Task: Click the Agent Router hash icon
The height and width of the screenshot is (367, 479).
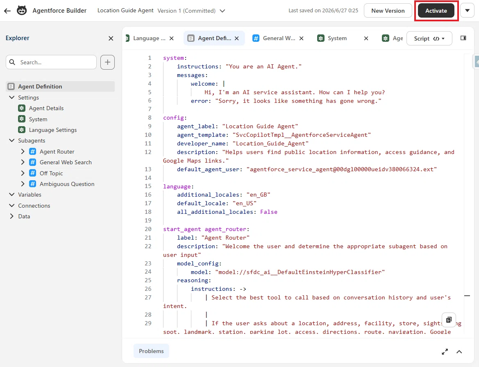Action: pyautogui.click(x=33, y=152)
